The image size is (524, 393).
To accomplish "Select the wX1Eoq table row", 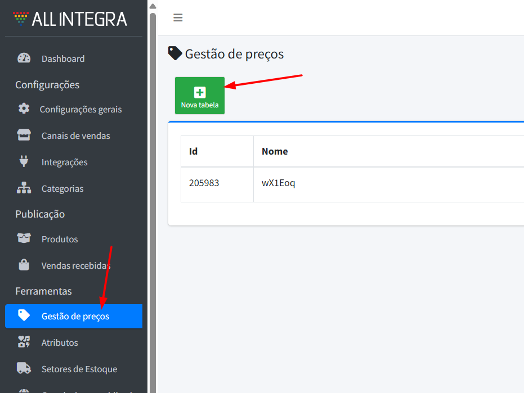I will coord(279,183).
